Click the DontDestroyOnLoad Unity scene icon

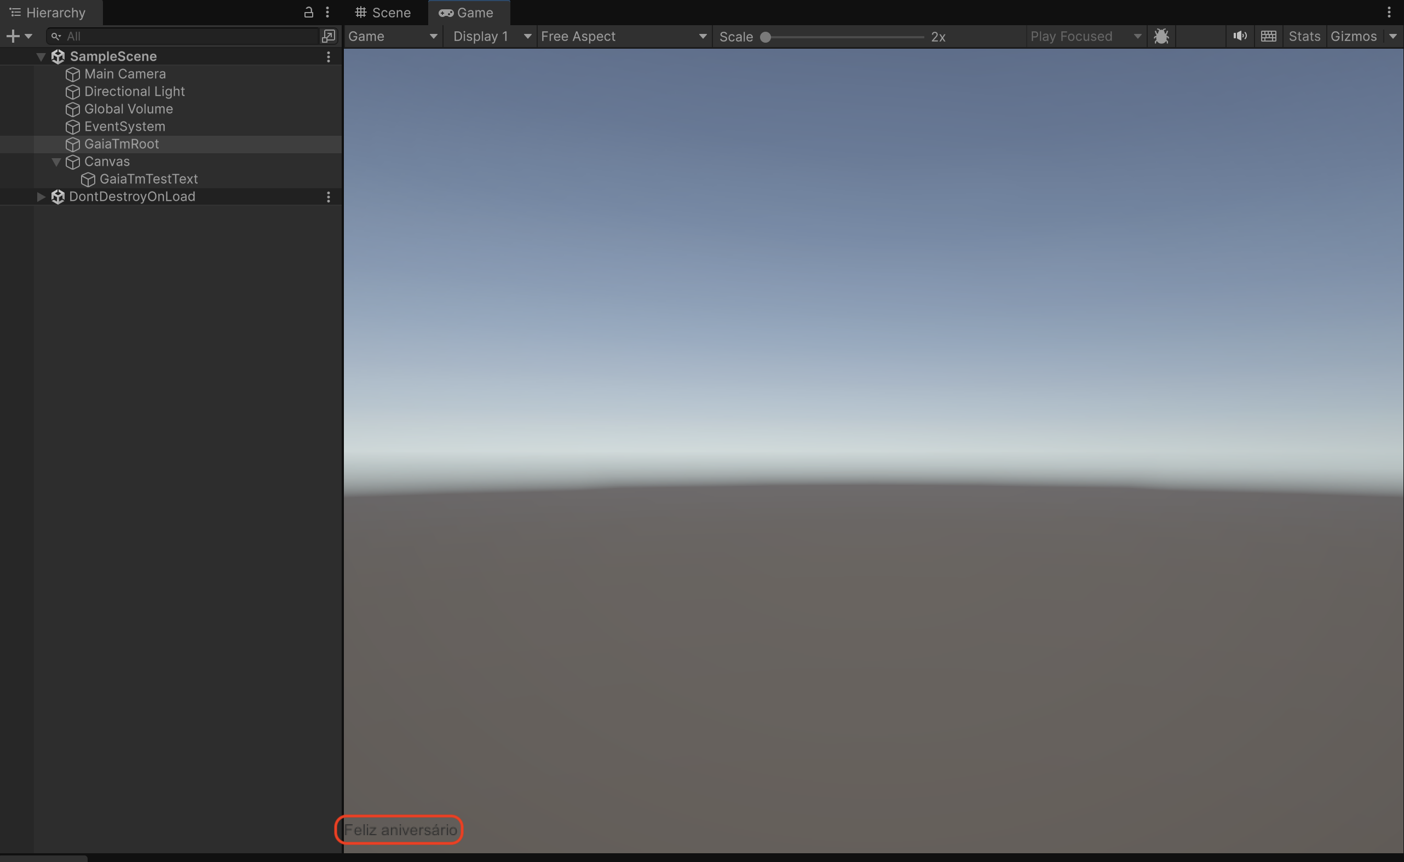point(57,196)
